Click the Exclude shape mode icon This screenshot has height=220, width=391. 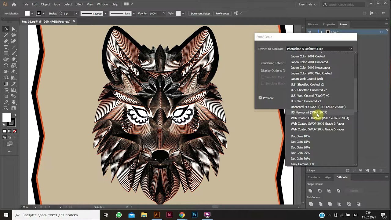[x=338, y=191]
